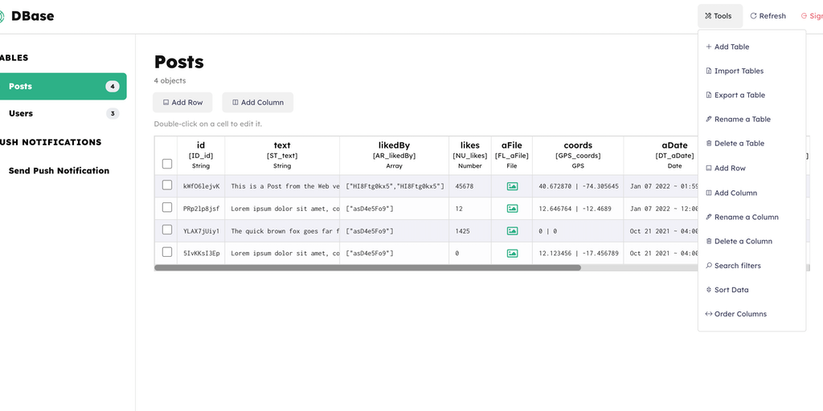Screen dimensions: 823x411
Task: Click the Add Column button above the table
Action: coord(258,103)
